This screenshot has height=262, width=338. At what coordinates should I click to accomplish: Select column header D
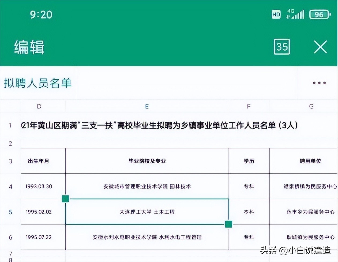(x=39, y=106)
